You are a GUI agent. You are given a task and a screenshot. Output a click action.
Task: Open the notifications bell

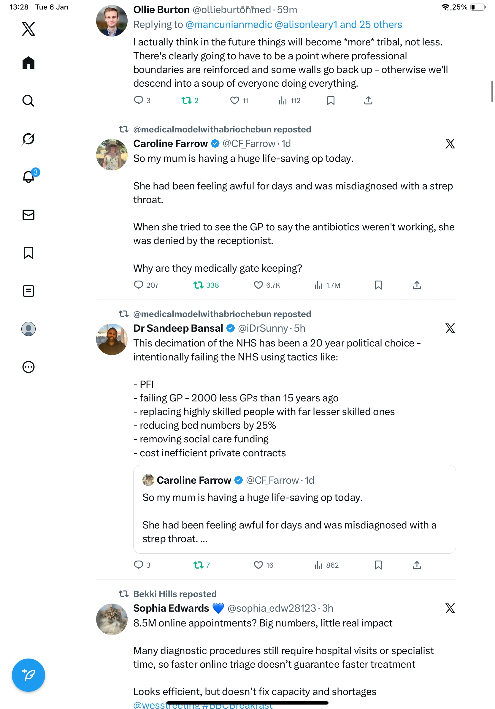28,177
